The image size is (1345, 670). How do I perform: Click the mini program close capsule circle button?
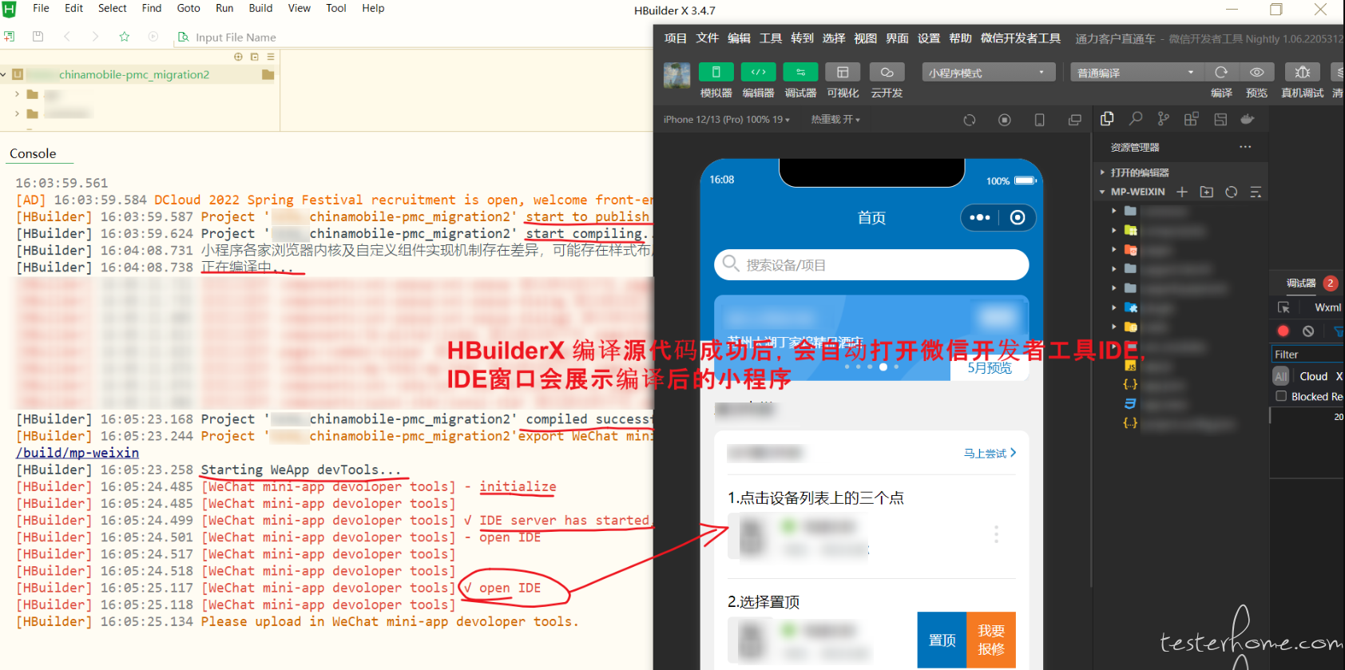click(1018, 217)
